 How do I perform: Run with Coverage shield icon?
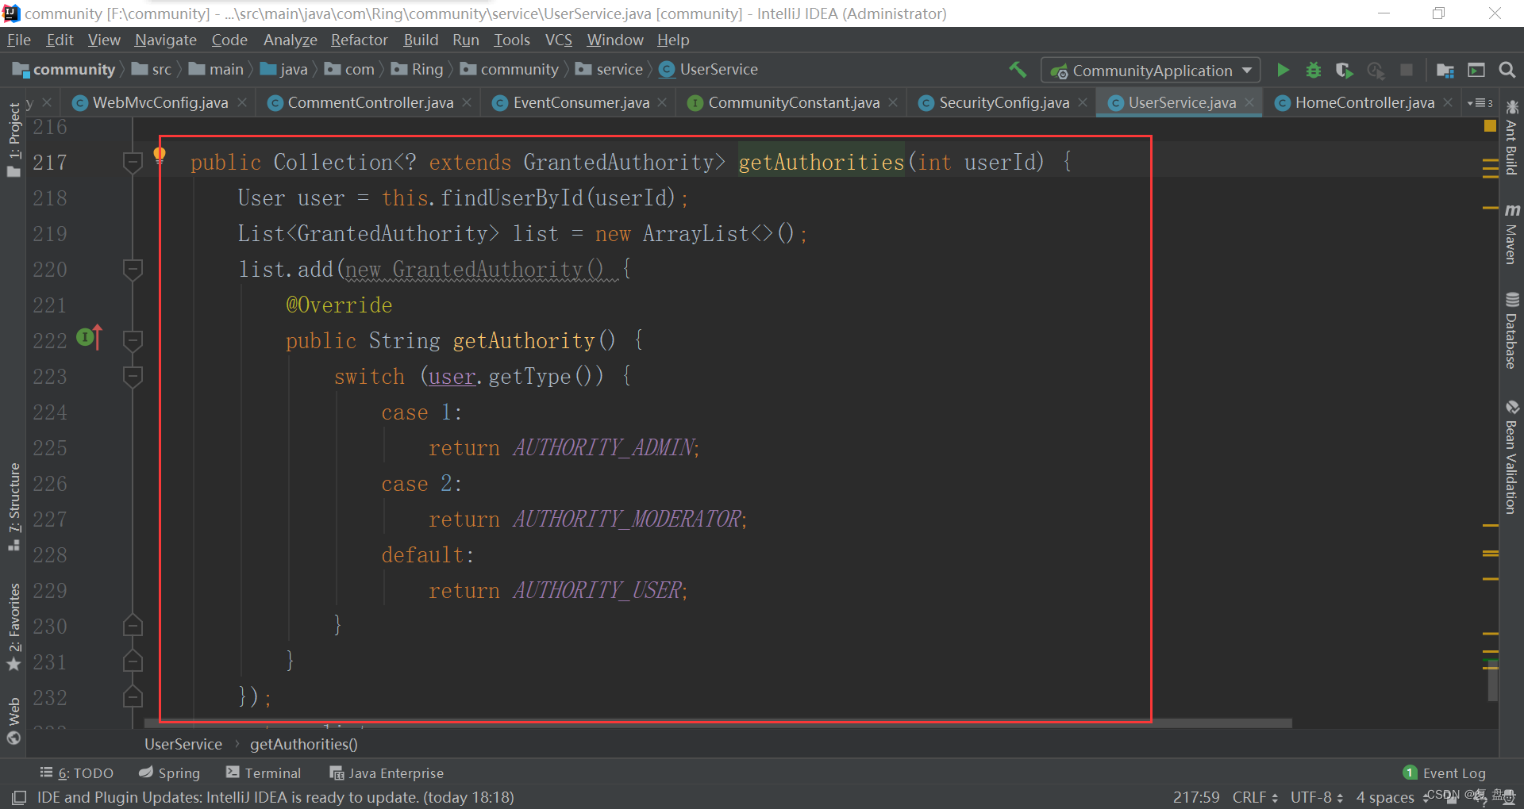1344,71
